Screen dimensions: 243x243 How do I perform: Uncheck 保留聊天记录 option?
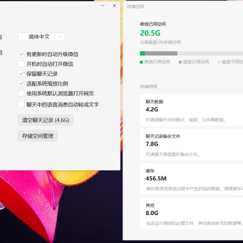click(x=21, y=74)
